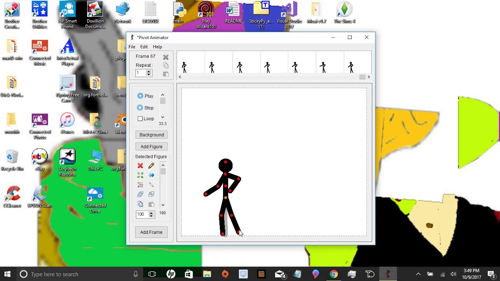Stop the animation playback
Screen dimensions: 500x281
145,108
